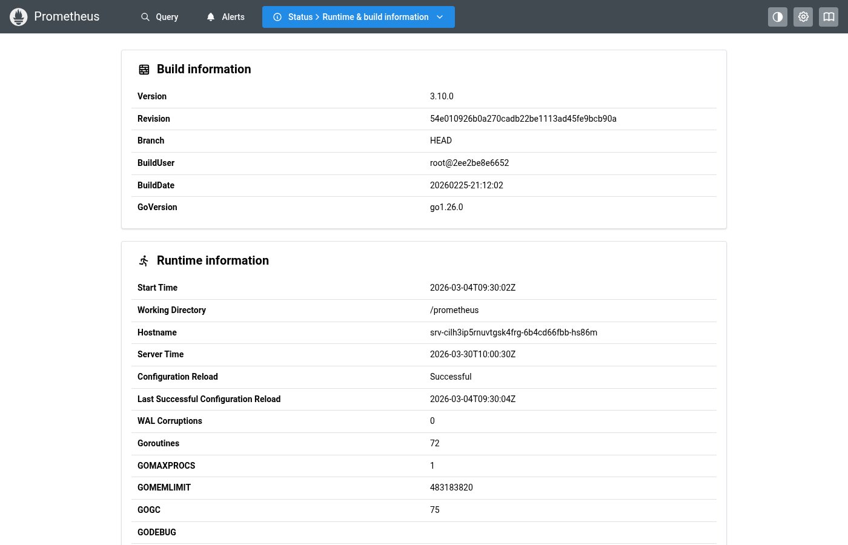This screenshot has width=848, height=545.
Task: Select the reload timestamp 2026-03-04T09:30:04Z
Action: pos(472,399)
